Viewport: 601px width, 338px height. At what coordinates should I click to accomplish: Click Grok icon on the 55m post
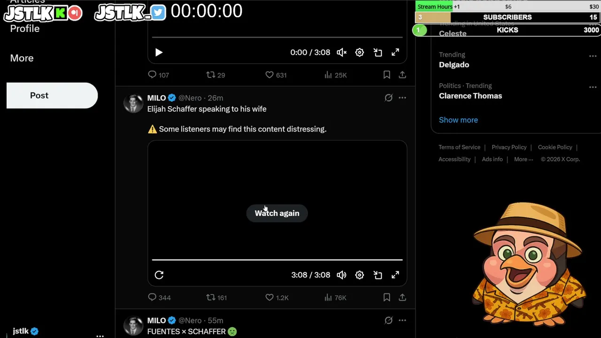[x=388, y=320]
